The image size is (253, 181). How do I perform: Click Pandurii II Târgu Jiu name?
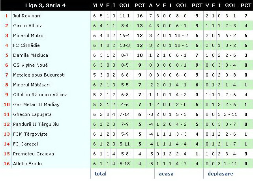(36, 124)
